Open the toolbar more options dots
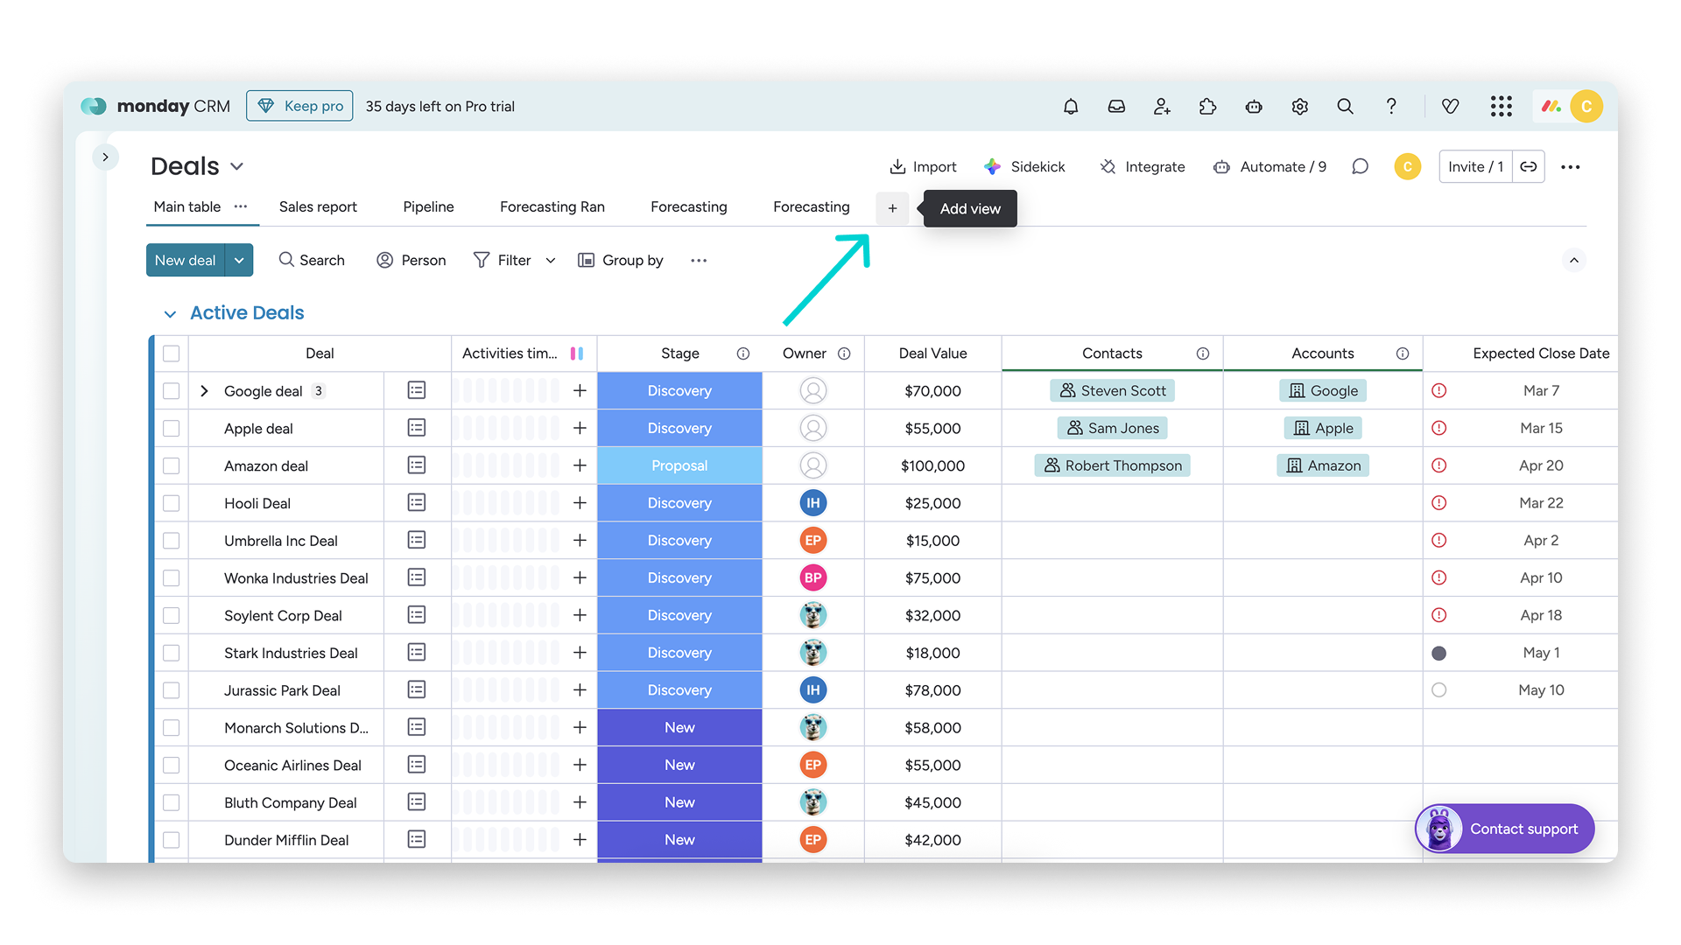The width and height of the screenshot is (1681, 945). (699, 260)
